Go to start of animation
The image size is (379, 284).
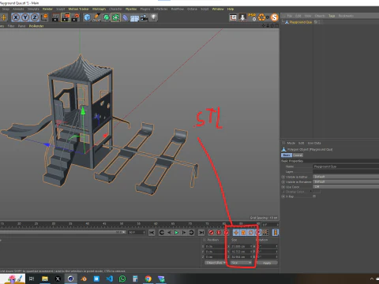click(x=152, y=233)
